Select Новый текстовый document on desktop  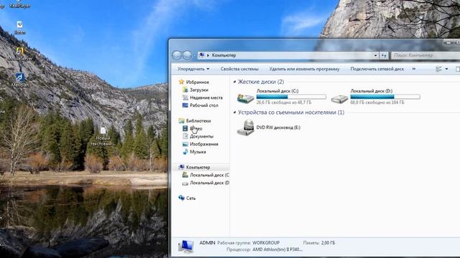(x=103, y=136)
